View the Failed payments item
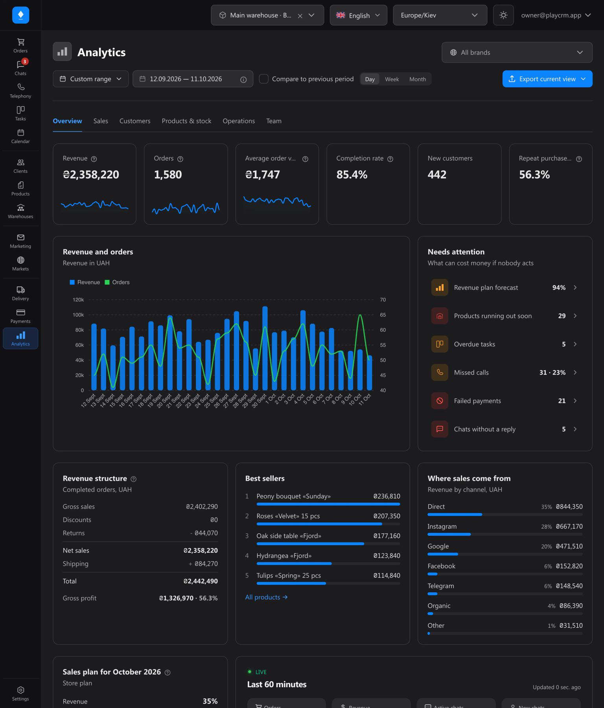The height and width of the screenshot is (708, 604). point(505,401)
